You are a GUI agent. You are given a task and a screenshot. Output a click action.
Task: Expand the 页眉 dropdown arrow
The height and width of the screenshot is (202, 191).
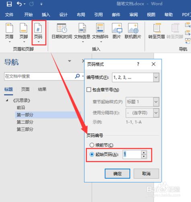10,42
